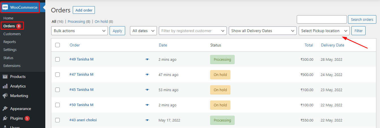Open the Bulk actions dropdown
The image size is (380, 128).
(x=80, y=31)
